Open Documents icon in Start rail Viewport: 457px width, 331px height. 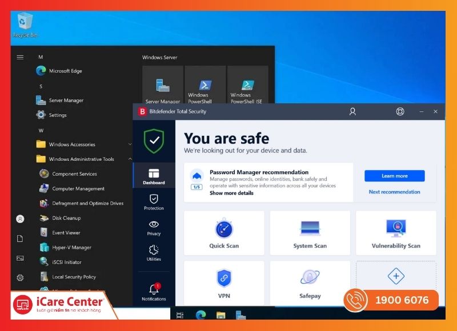[20, 239]
